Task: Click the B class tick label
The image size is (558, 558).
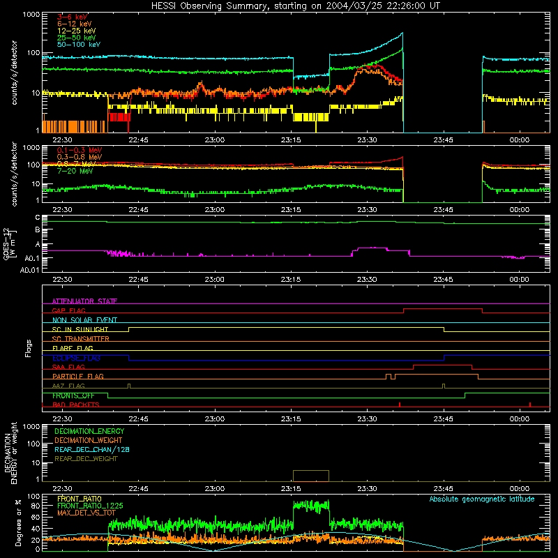Action: coord(38,229)
